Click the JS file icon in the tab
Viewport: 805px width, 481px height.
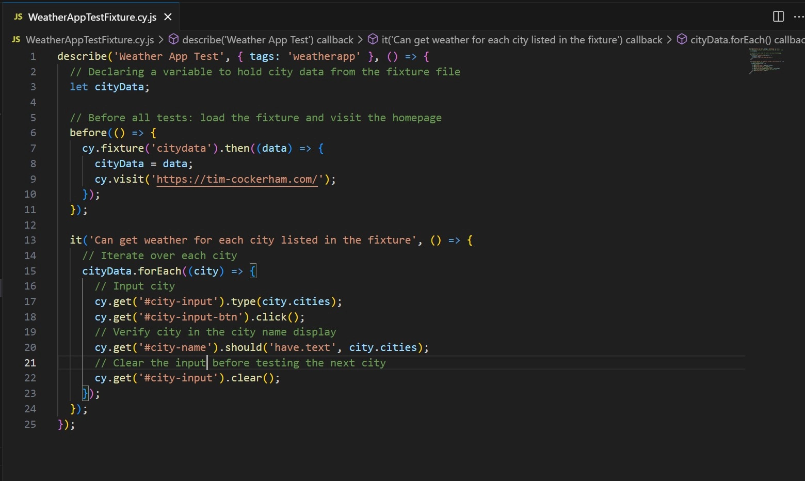(18, 17)
